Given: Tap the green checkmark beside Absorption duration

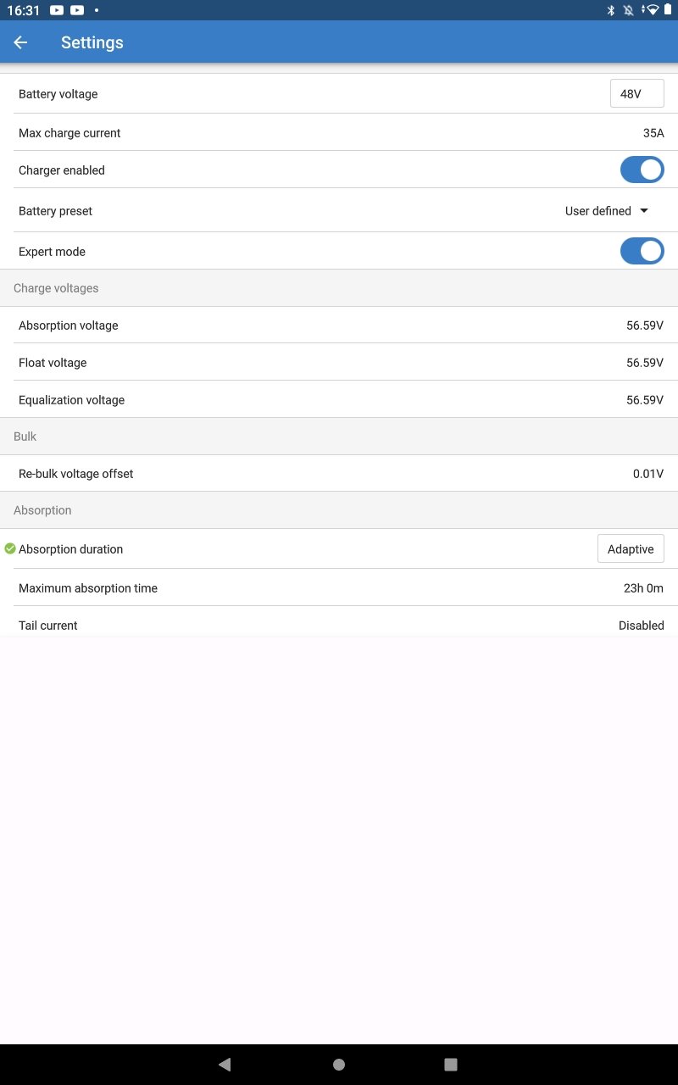Looking at the screenshot, I should point(10,548).
